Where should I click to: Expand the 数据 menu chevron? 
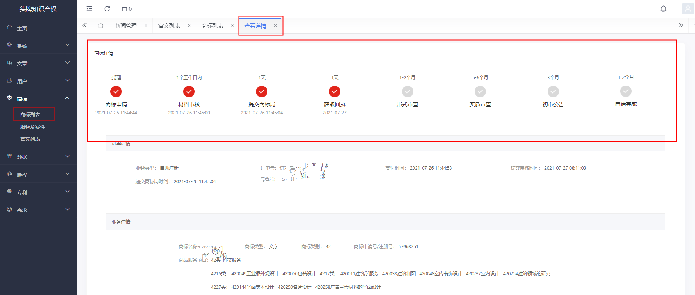[67, 156]
